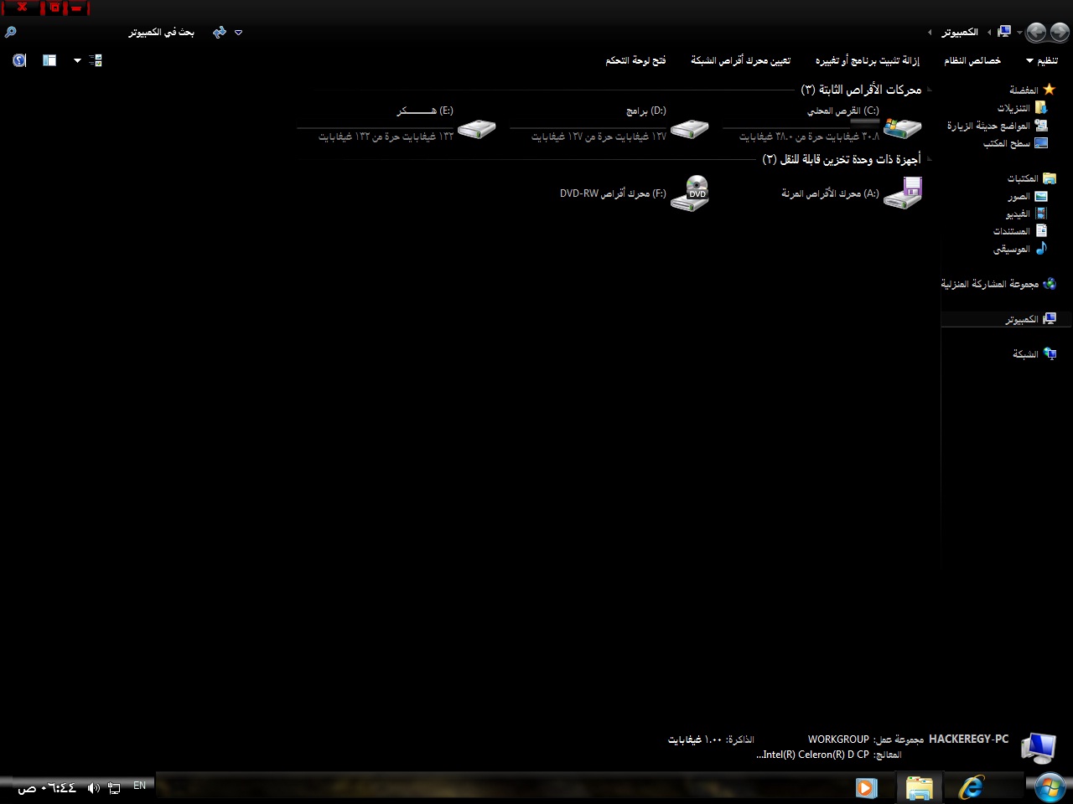This screenshot has width=1073, height=804.
Task: Open the address bar history dropdown
Action: pyautogui.click(x=239, y=32)
